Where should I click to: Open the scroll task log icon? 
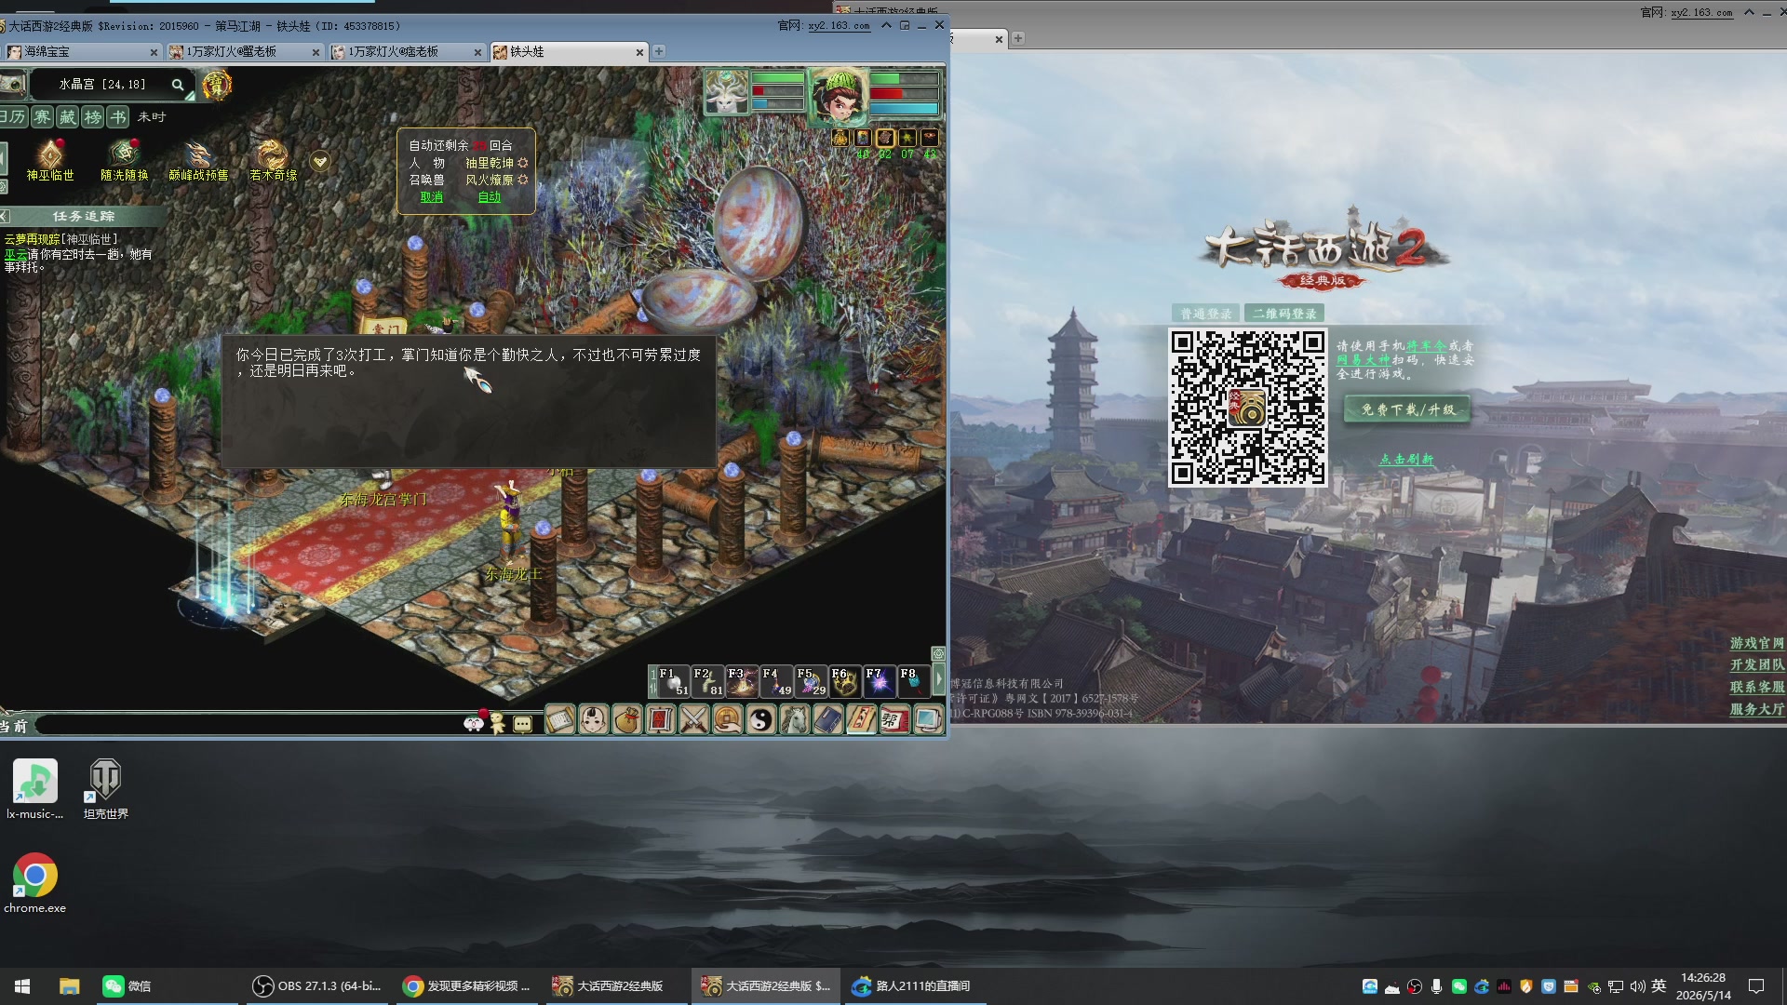click(560, 719)
